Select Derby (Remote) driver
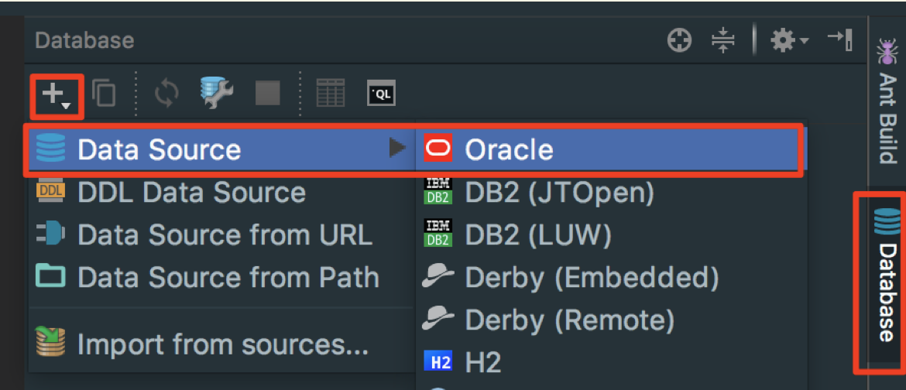Viewport: 906px width, 390px height. tap(611, 320)
